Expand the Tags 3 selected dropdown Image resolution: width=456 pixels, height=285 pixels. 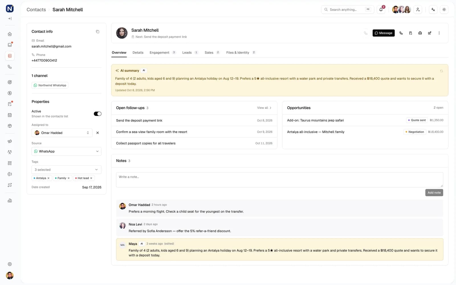(66, 170)
